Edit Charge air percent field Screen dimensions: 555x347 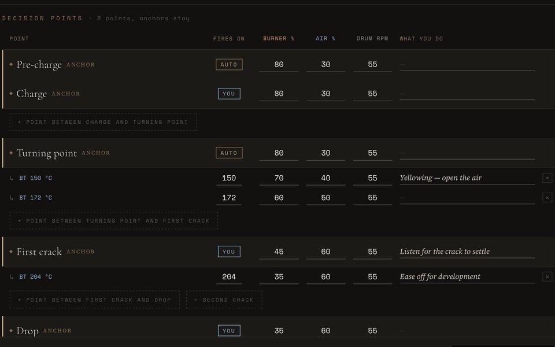pos(325,94)
